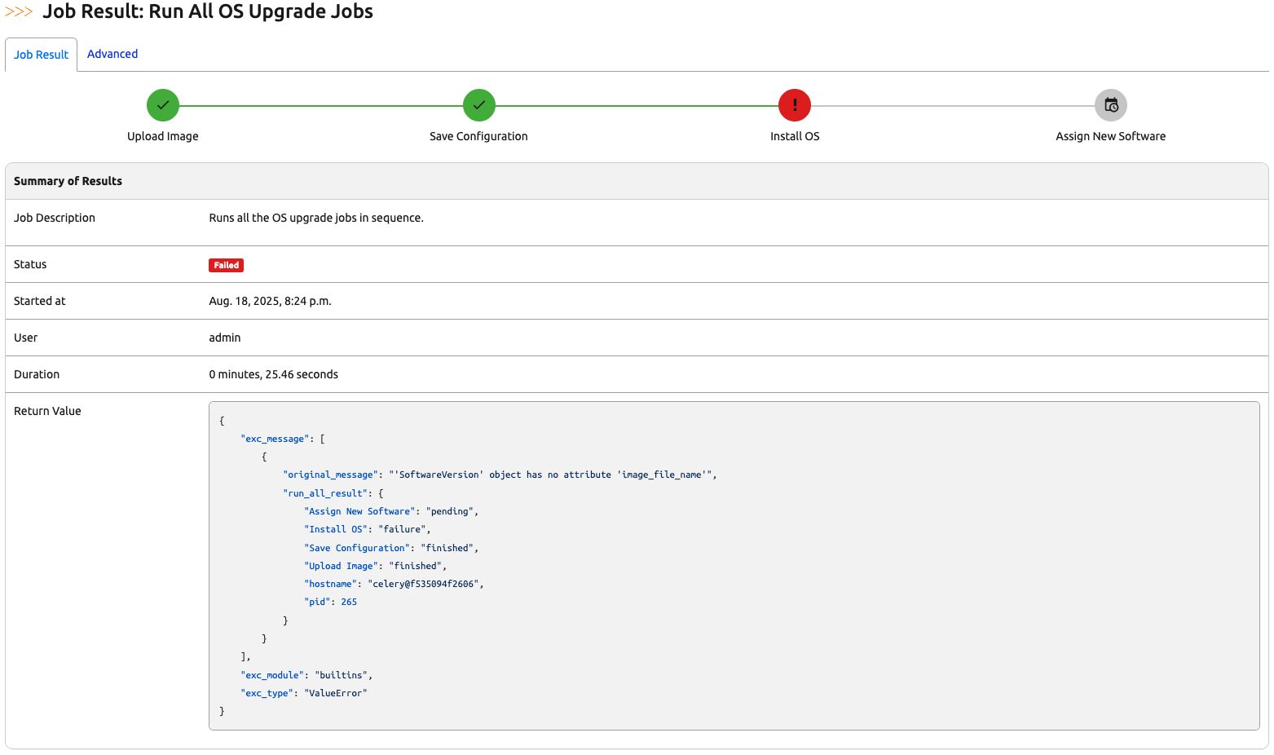Click the exc_module key showing builtins

click(x=273, y=675)
